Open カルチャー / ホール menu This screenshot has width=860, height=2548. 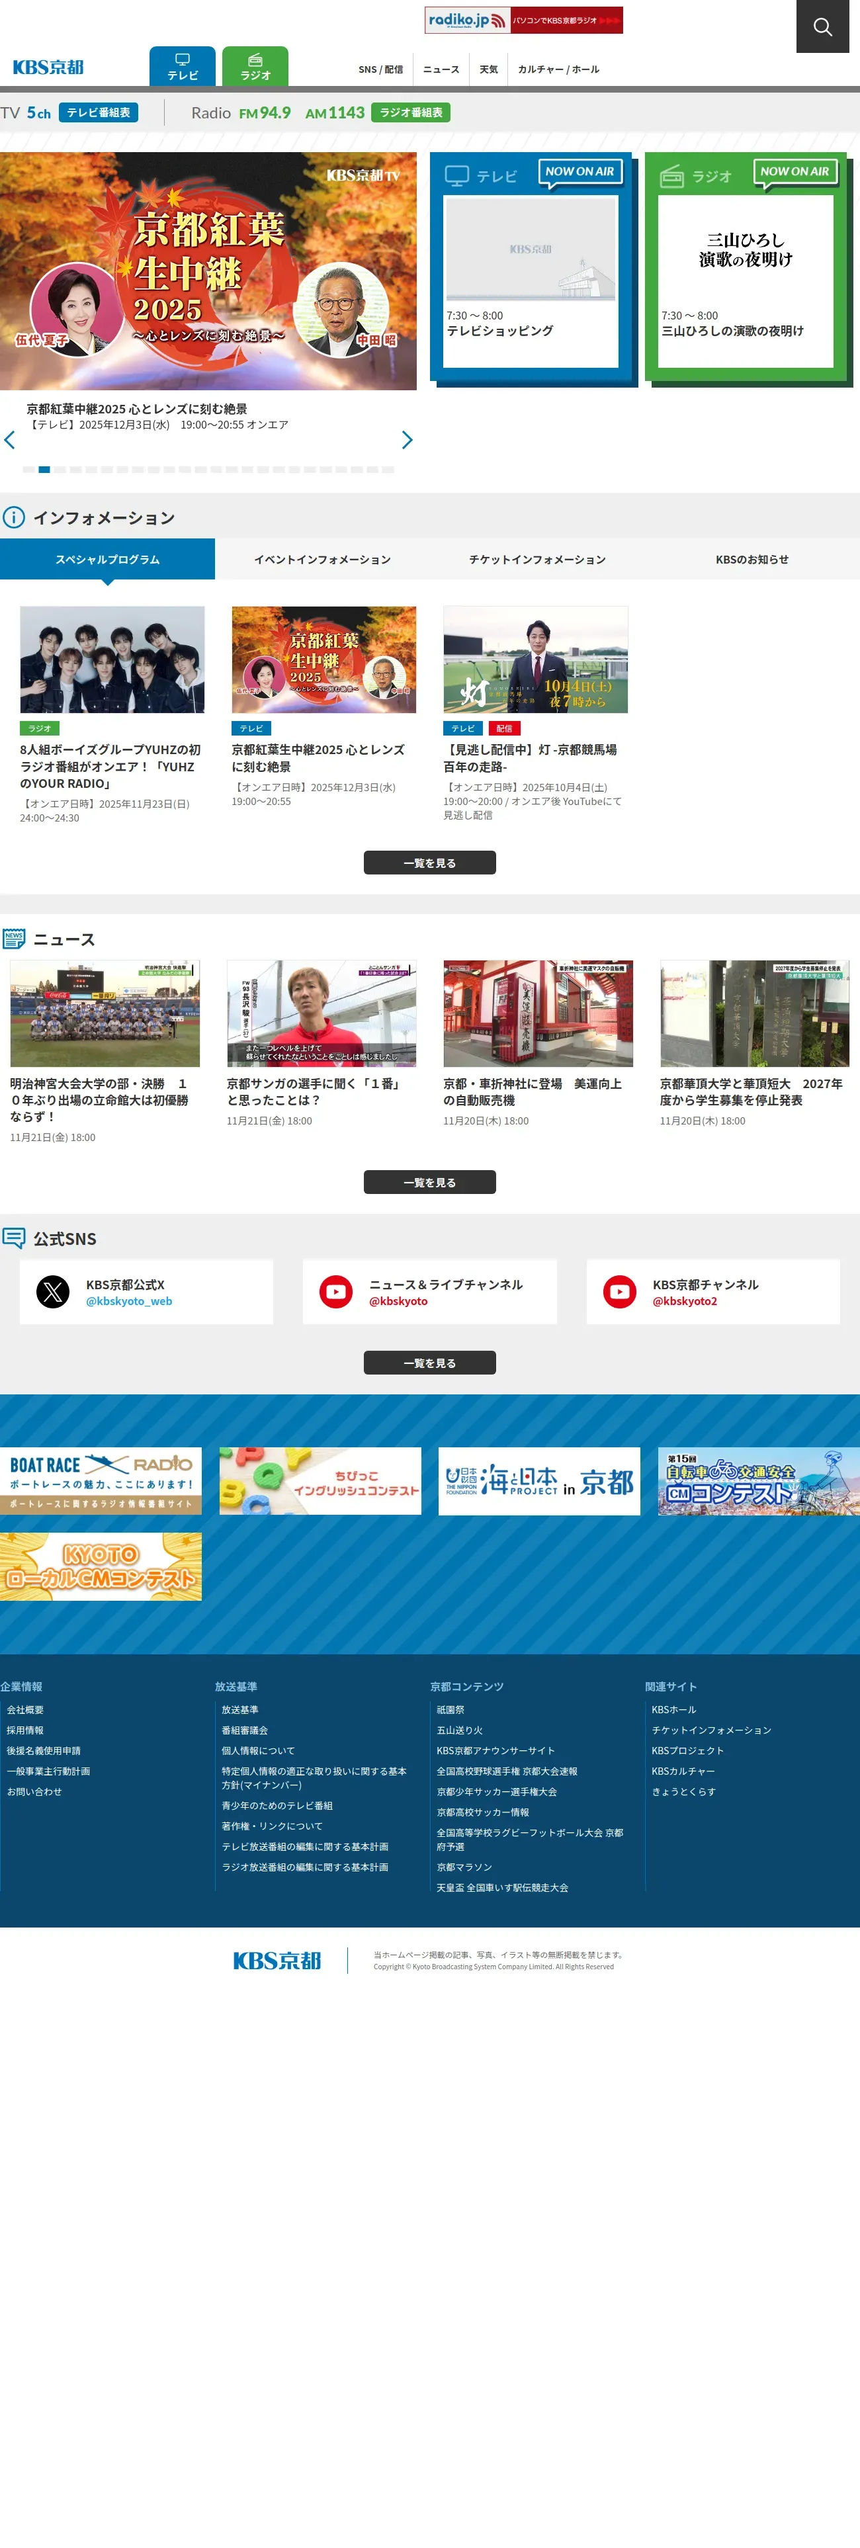558,69
